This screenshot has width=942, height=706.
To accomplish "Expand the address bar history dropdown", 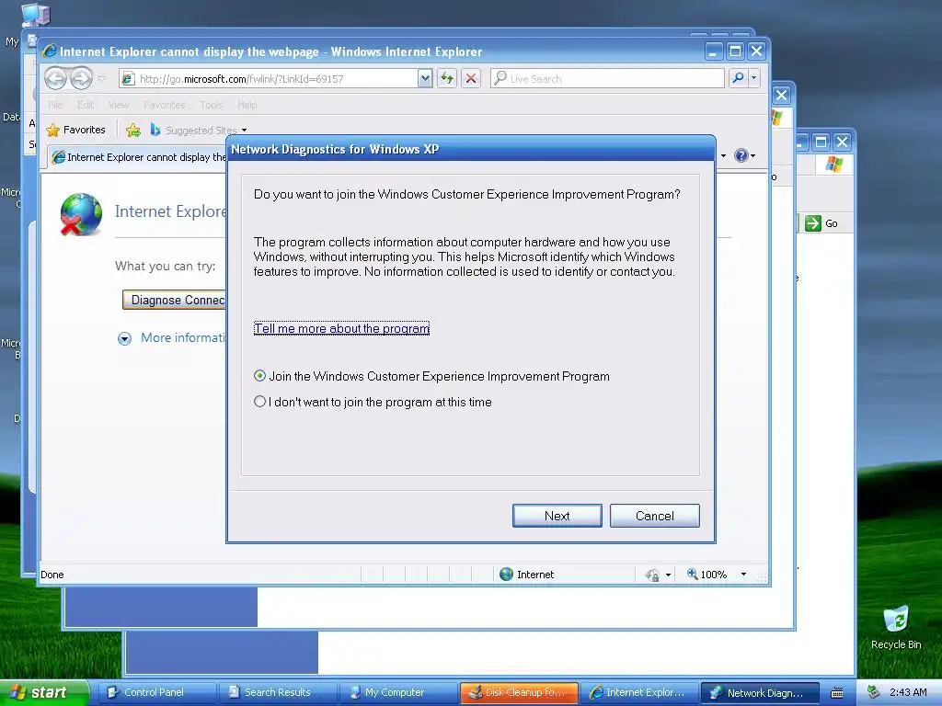I will tap(425, 79).
